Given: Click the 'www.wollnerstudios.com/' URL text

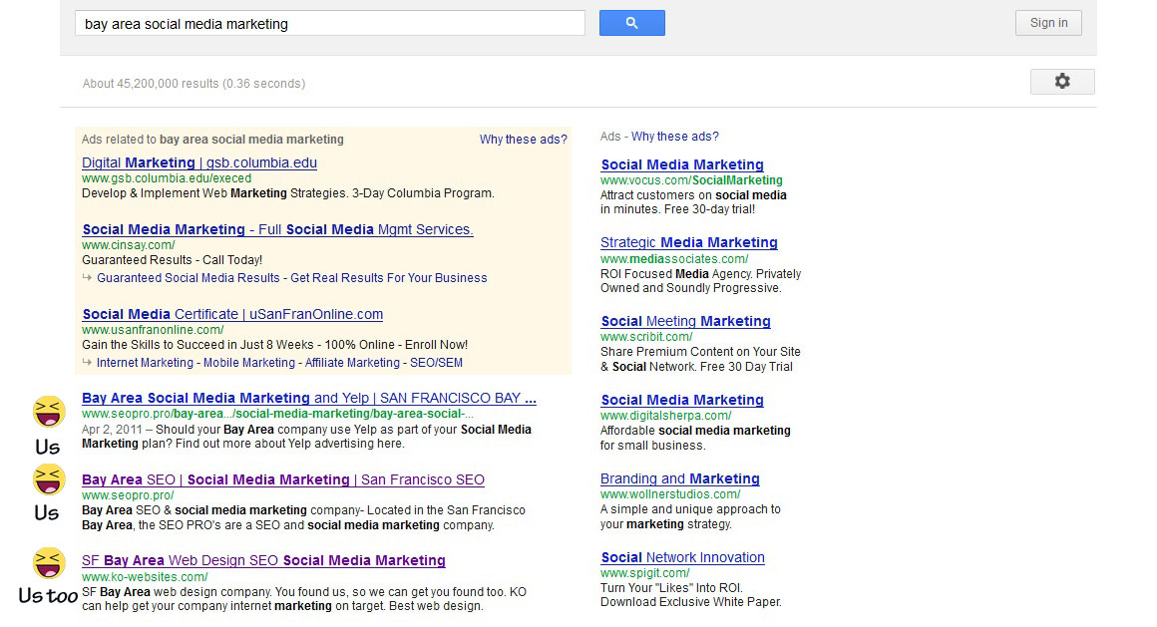Looking at the screenshot, I should pyautogui.click(x=670, y=494).
